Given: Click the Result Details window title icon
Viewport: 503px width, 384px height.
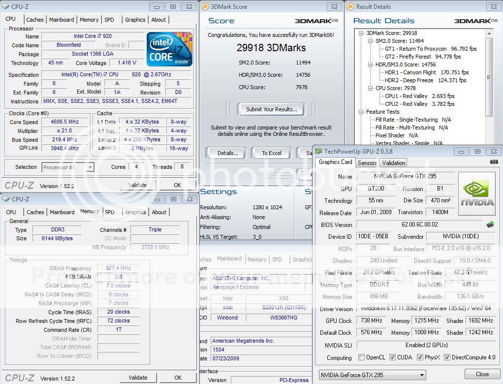Looking at the screenshot, I should pyautogui.click(x=350, y=6).
